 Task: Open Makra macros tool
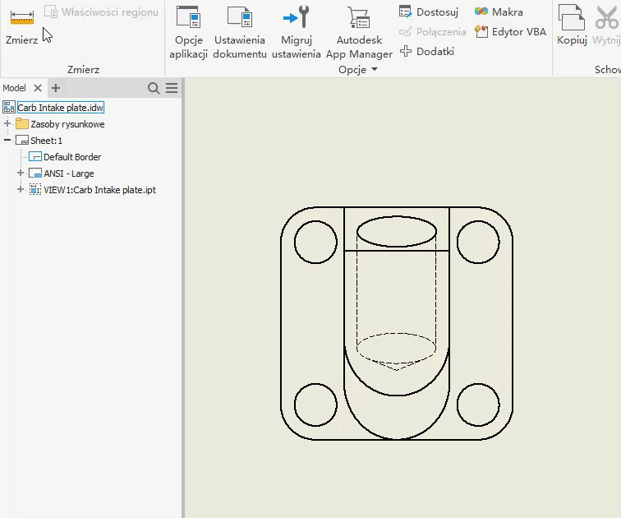coord(499,12)
